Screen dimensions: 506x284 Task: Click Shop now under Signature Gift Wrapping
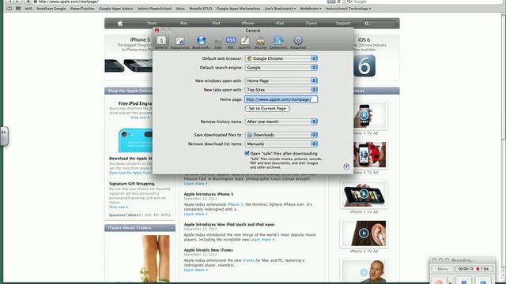(x=118, y=207)
